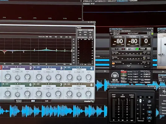Switch to the Wellenmeter tab
Viewport: 166px width, 124px height.
click(122, 1)
